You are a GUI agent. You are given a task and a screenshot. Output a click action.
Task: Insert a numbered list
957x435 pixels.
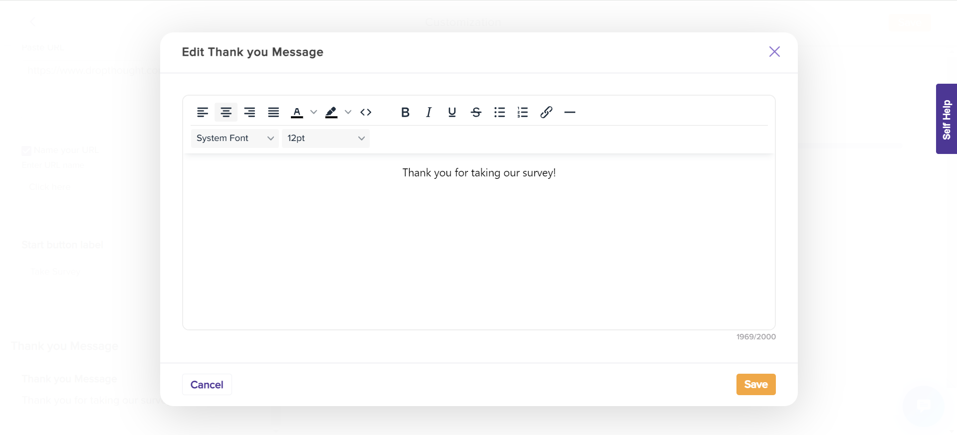point(522,113)
